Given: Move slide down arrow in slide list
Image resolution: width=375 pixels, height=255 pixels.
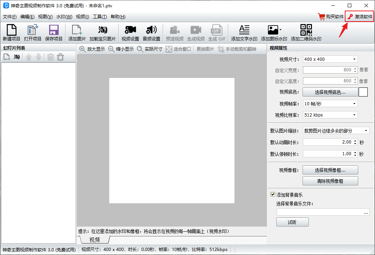Looking at the screenshot, I should [39, 57].
